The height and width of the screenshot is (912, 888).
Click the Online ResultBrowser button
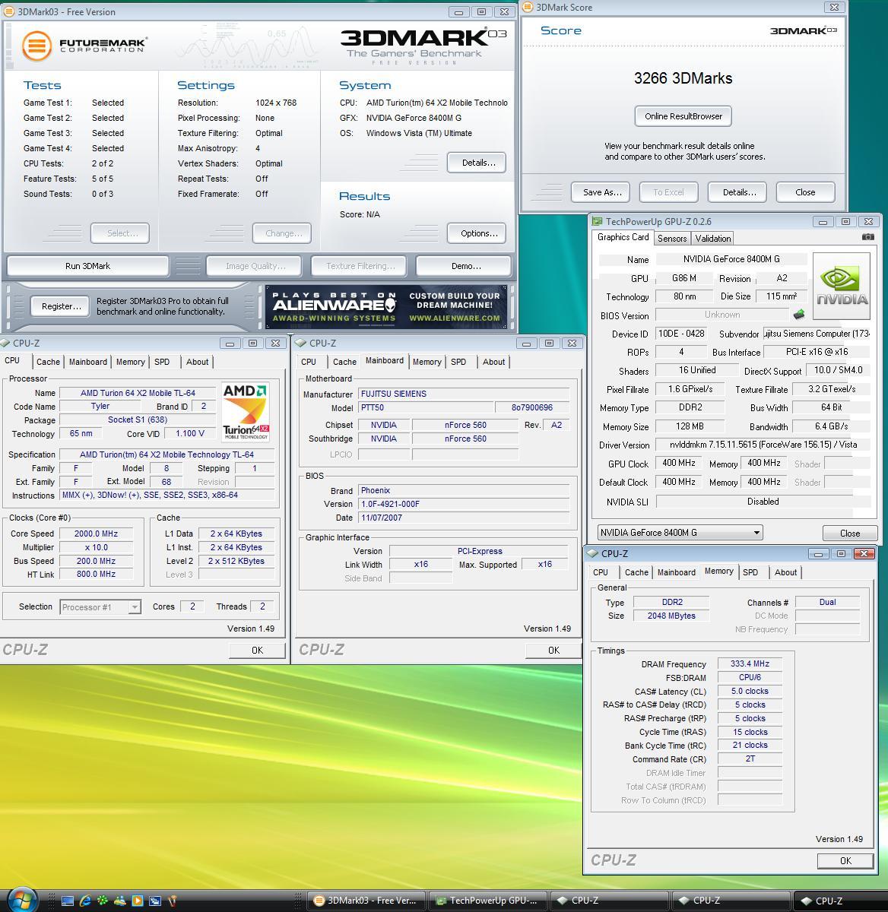[x=683, y=116]
